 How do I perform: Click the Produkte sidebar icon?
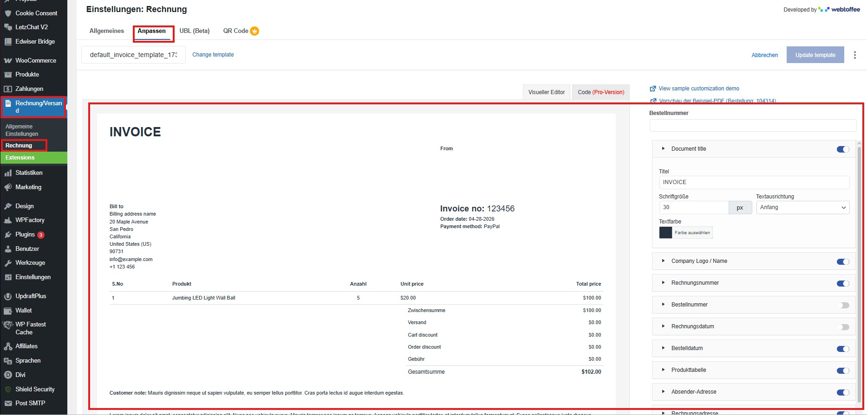8,74
